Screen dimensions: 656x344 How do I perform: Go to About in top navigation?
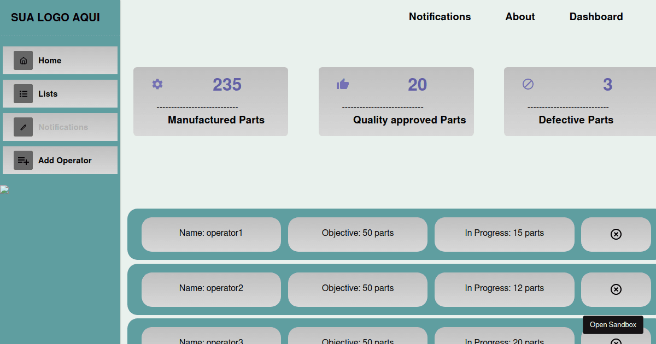520,17
